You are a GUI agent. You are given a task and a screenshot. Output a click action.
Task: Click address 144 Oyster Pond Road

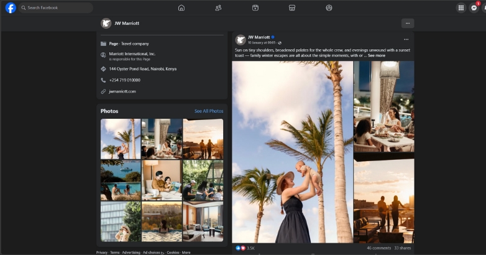pyautogui.click(x=142, y=69)
